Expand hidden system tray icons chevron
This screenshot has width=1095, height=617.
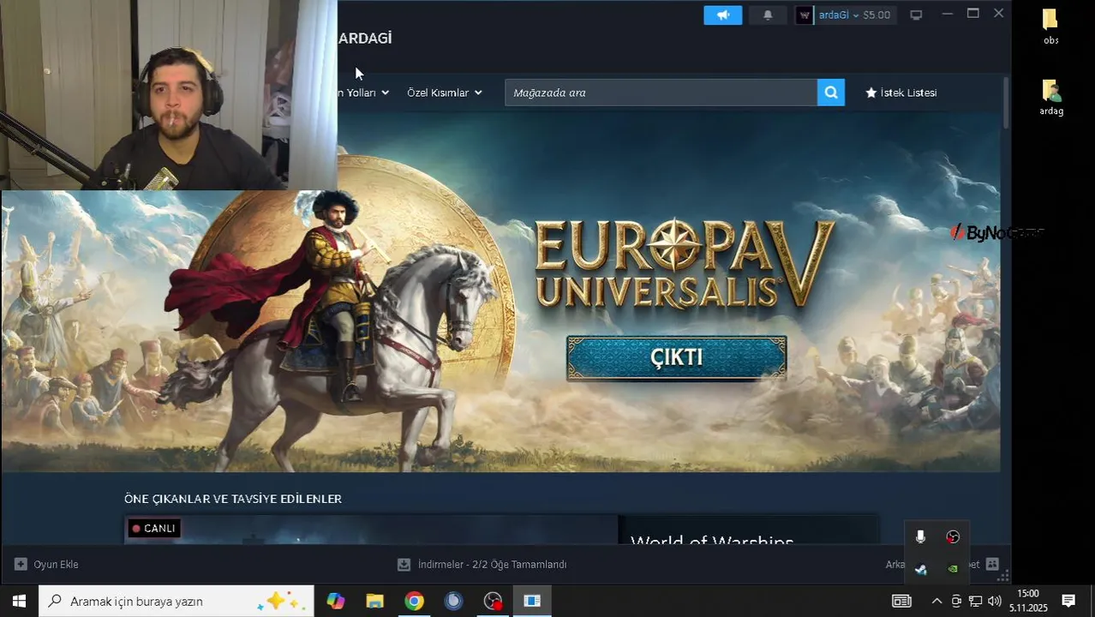(936, 602)
